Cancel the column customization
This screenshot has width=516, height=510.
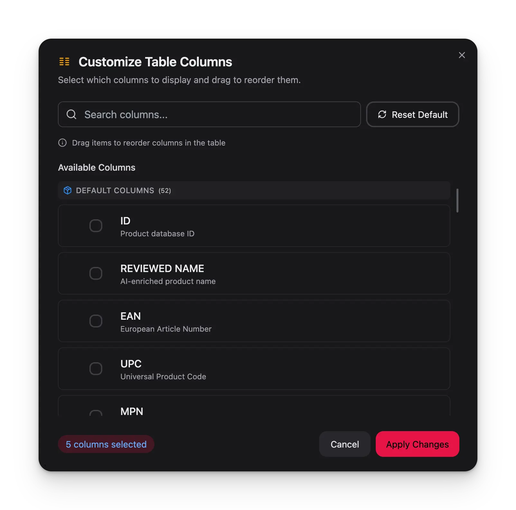pos(345,444)
